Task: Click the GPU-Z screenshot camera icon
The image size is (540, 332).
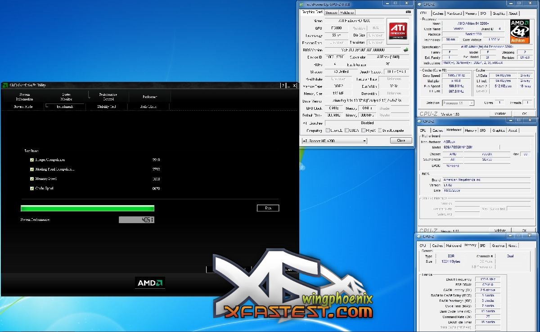Action: pos(408,12)
